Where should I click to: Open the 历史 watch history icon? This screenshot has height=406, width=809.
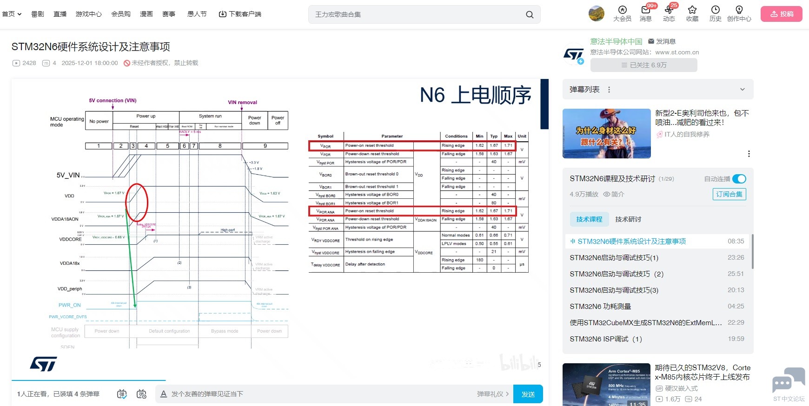(x=715, y=10)
